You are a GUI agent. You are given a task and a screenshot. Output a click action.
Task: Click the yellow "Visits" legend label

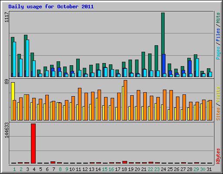pyautogui.click(x=218, y=95)
